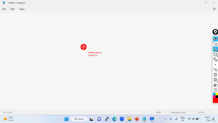Click the trash can clear icon
Image resolution: width=218 pixels, height=123 pixels.
(215, 75)
